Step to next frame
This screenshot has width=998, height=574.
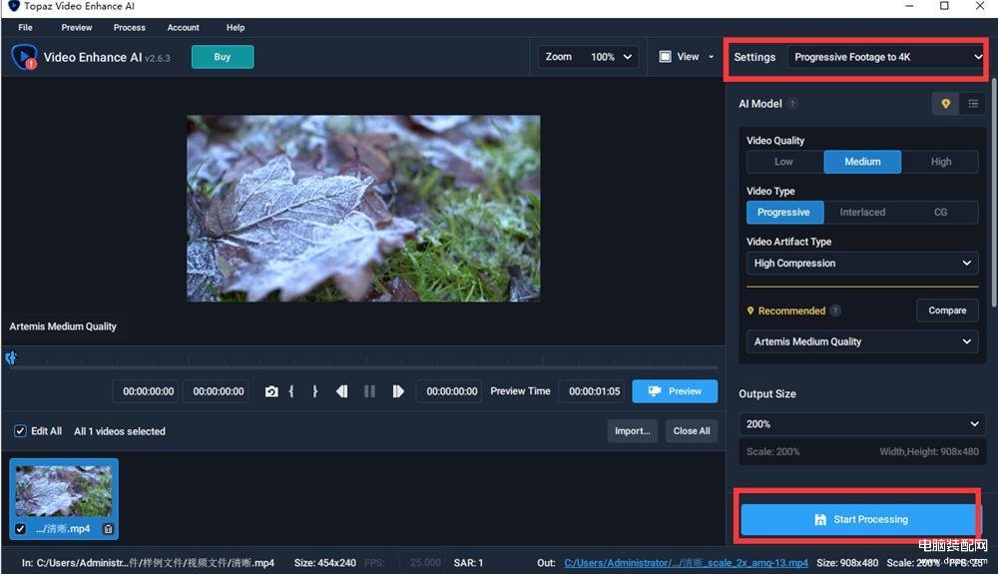(398, 391)
